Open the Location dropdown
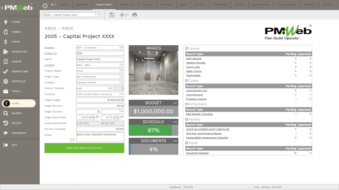The image size is (339, 190). (122, 65)
